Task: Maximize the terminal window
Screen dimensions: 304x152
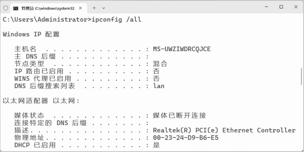Action: pyautogui.click(x=281, y=7)
